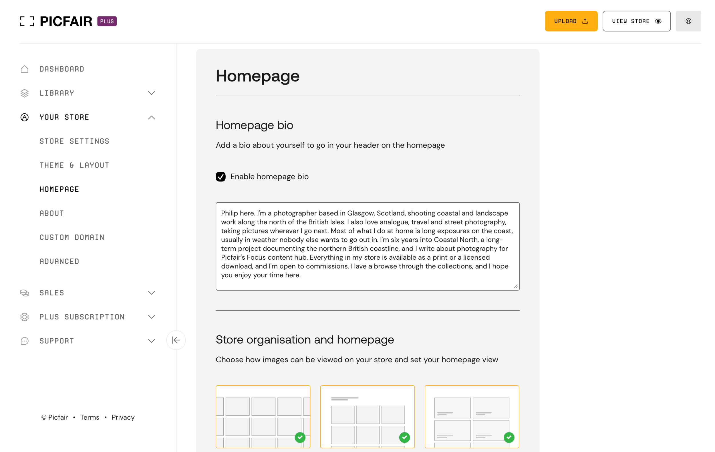Open View Store
715x452 pixels.
click(x=636, y=21)
